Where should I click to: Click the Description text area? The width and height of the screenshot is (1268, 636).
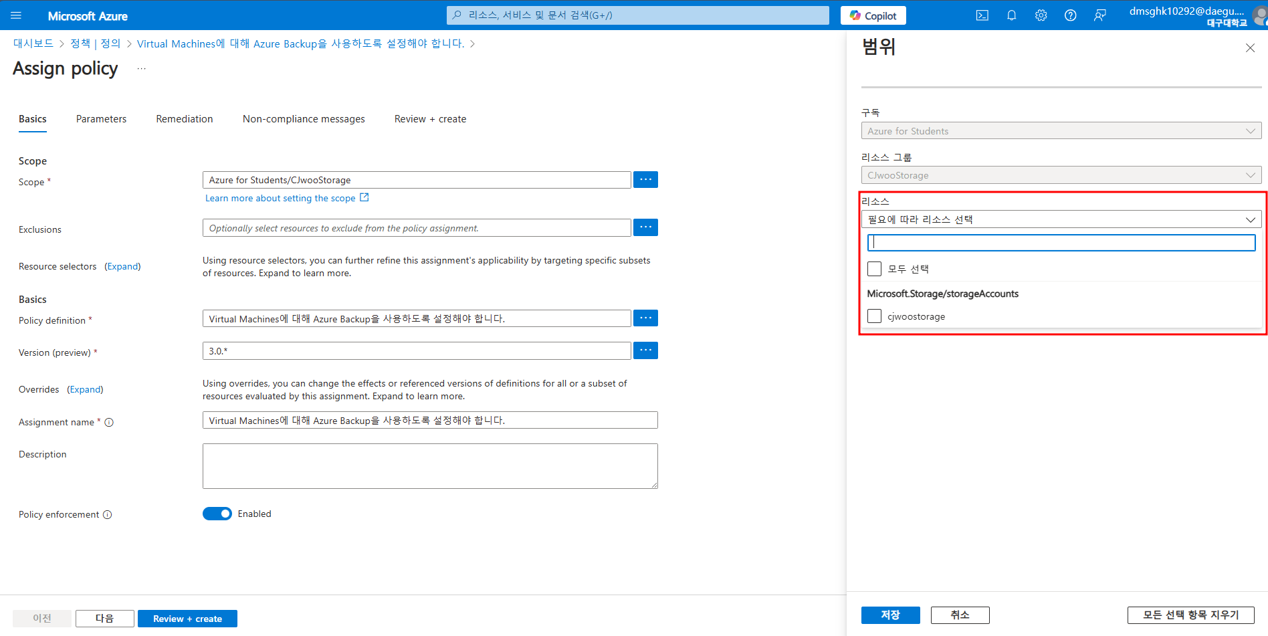[x=430, y=466]
